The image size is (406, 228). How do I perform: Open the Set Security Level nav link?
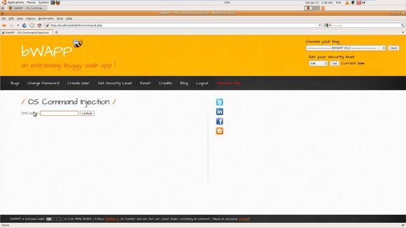tap(115, 83)
